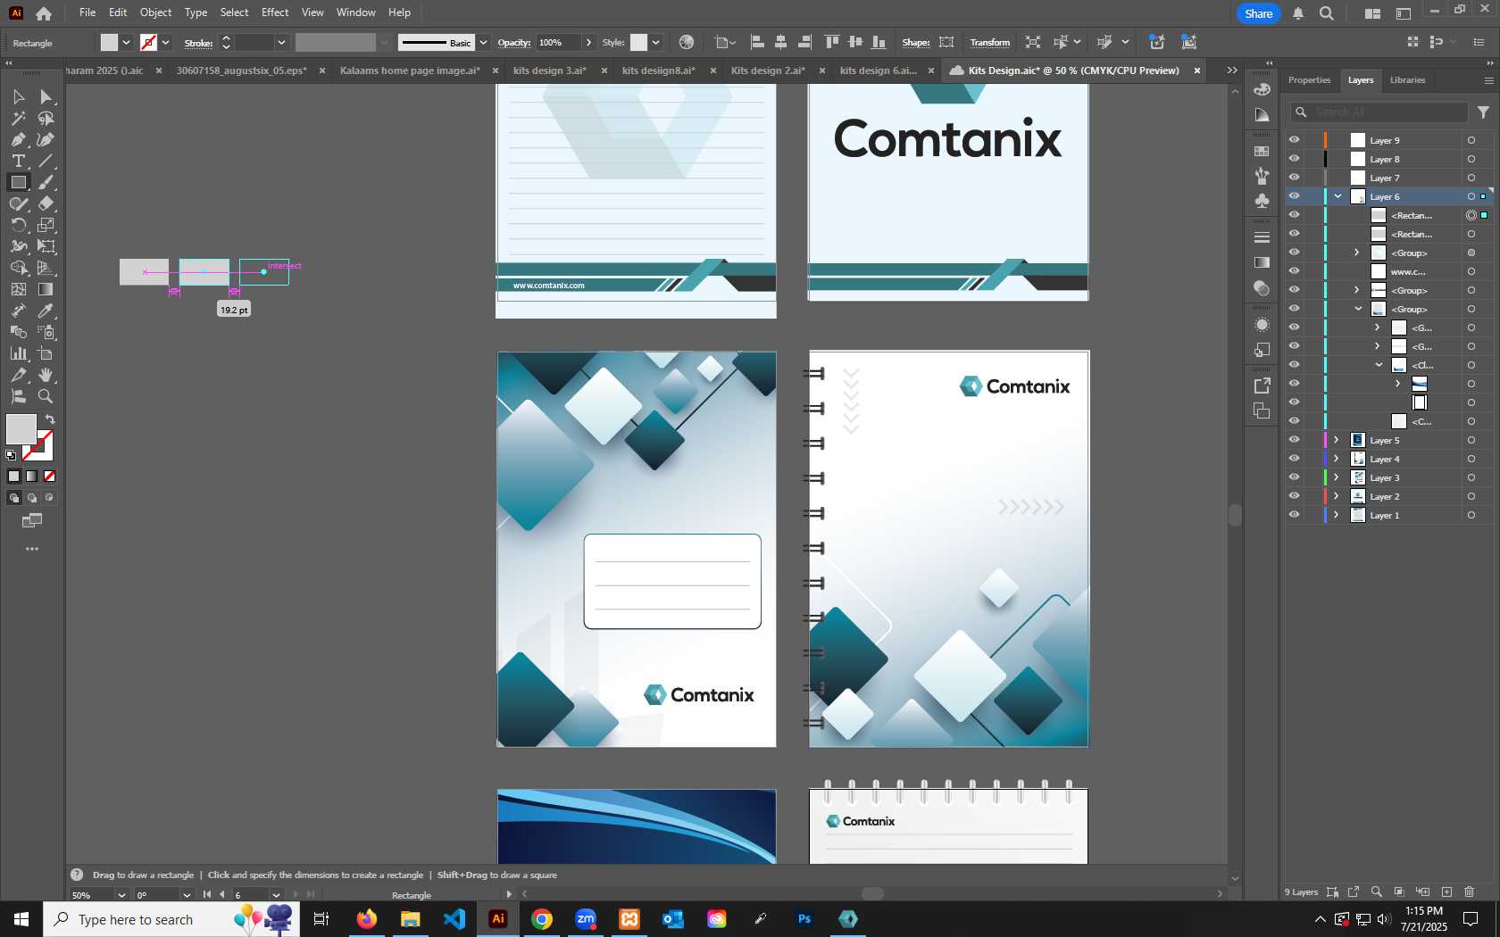Open the Basic brush definition dropdown
The height and width of the screenshot is (937, 1500).
pos(483,42)
